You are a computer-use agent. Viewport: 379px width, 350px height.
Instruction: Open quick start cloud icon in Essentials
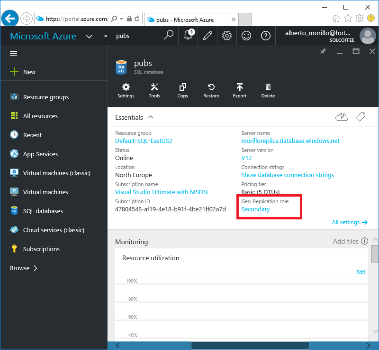(342, 117)
